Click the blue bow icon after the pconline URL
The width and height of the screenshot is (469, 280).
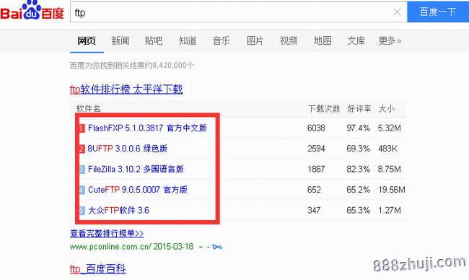coord(217,247)
